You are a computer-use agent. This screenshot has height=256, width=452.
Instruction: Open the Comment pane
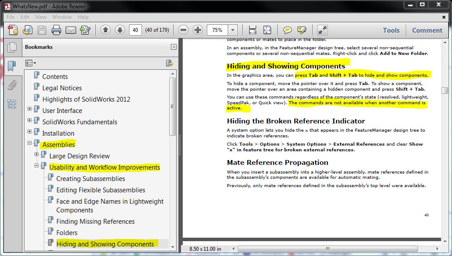point(427,30)
